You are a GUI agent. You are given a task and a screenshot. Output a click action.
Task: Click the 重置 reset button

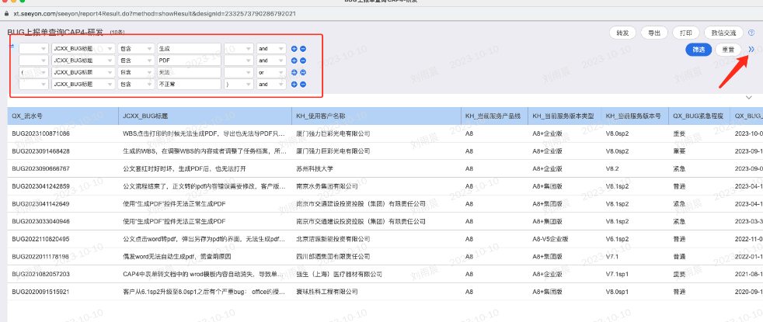point(728,50)
